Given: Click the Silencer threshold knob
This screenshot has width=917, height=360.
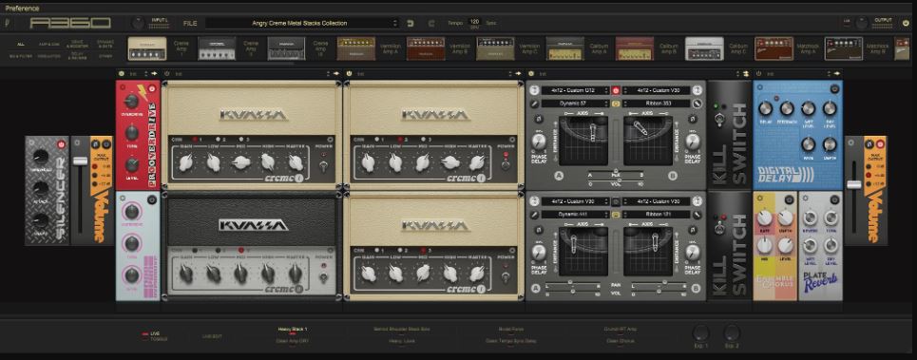Looking at the screenshot, I should click(x=40, y=157).
